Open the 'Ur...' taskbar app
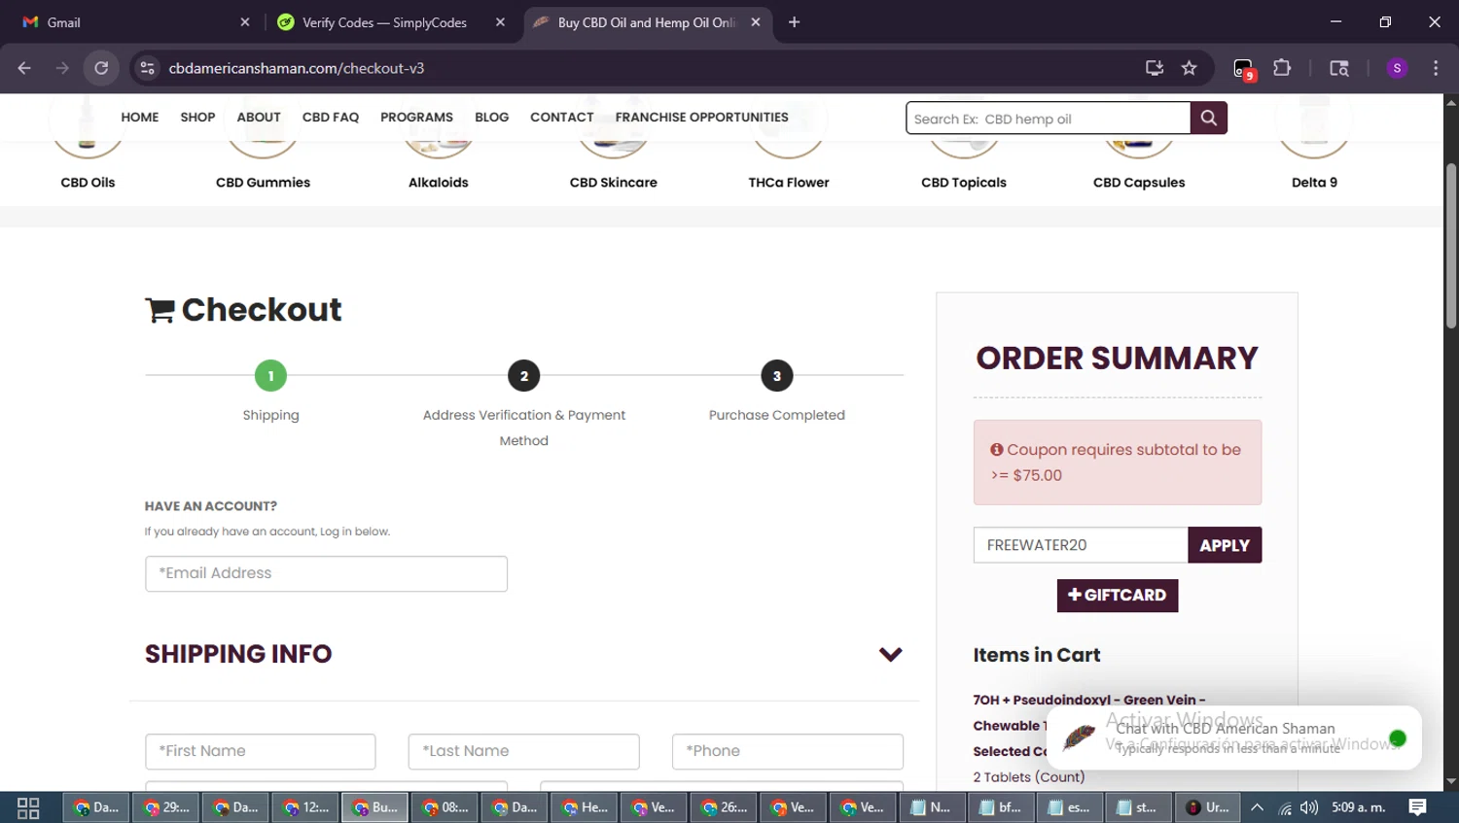 (x=1207, y=807)
